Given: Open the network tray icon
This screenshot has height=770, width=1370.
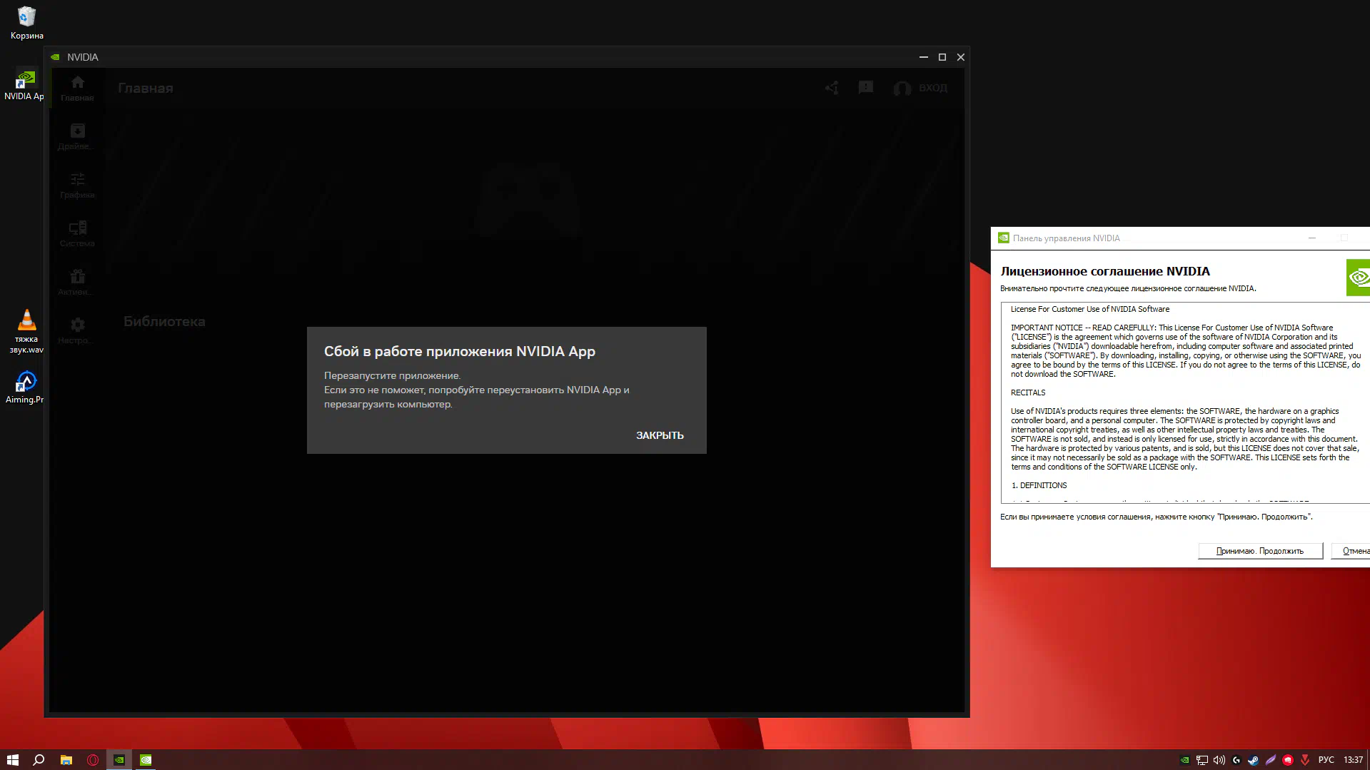Looking at the screenshot, I should click(x=1202, y=760).
